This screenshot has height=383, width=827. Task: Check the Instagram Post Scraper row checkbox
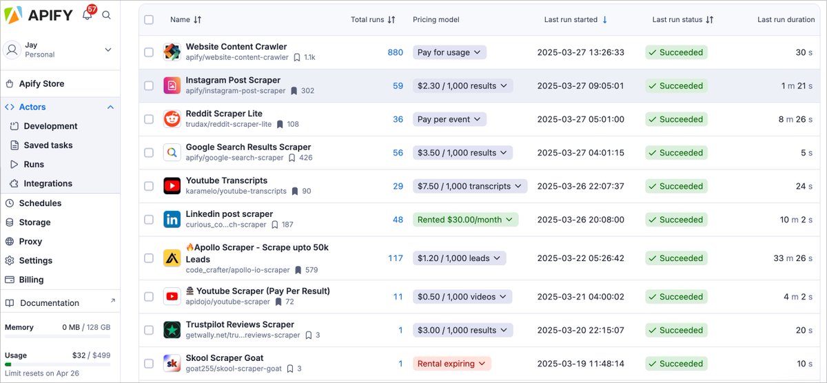149,85
